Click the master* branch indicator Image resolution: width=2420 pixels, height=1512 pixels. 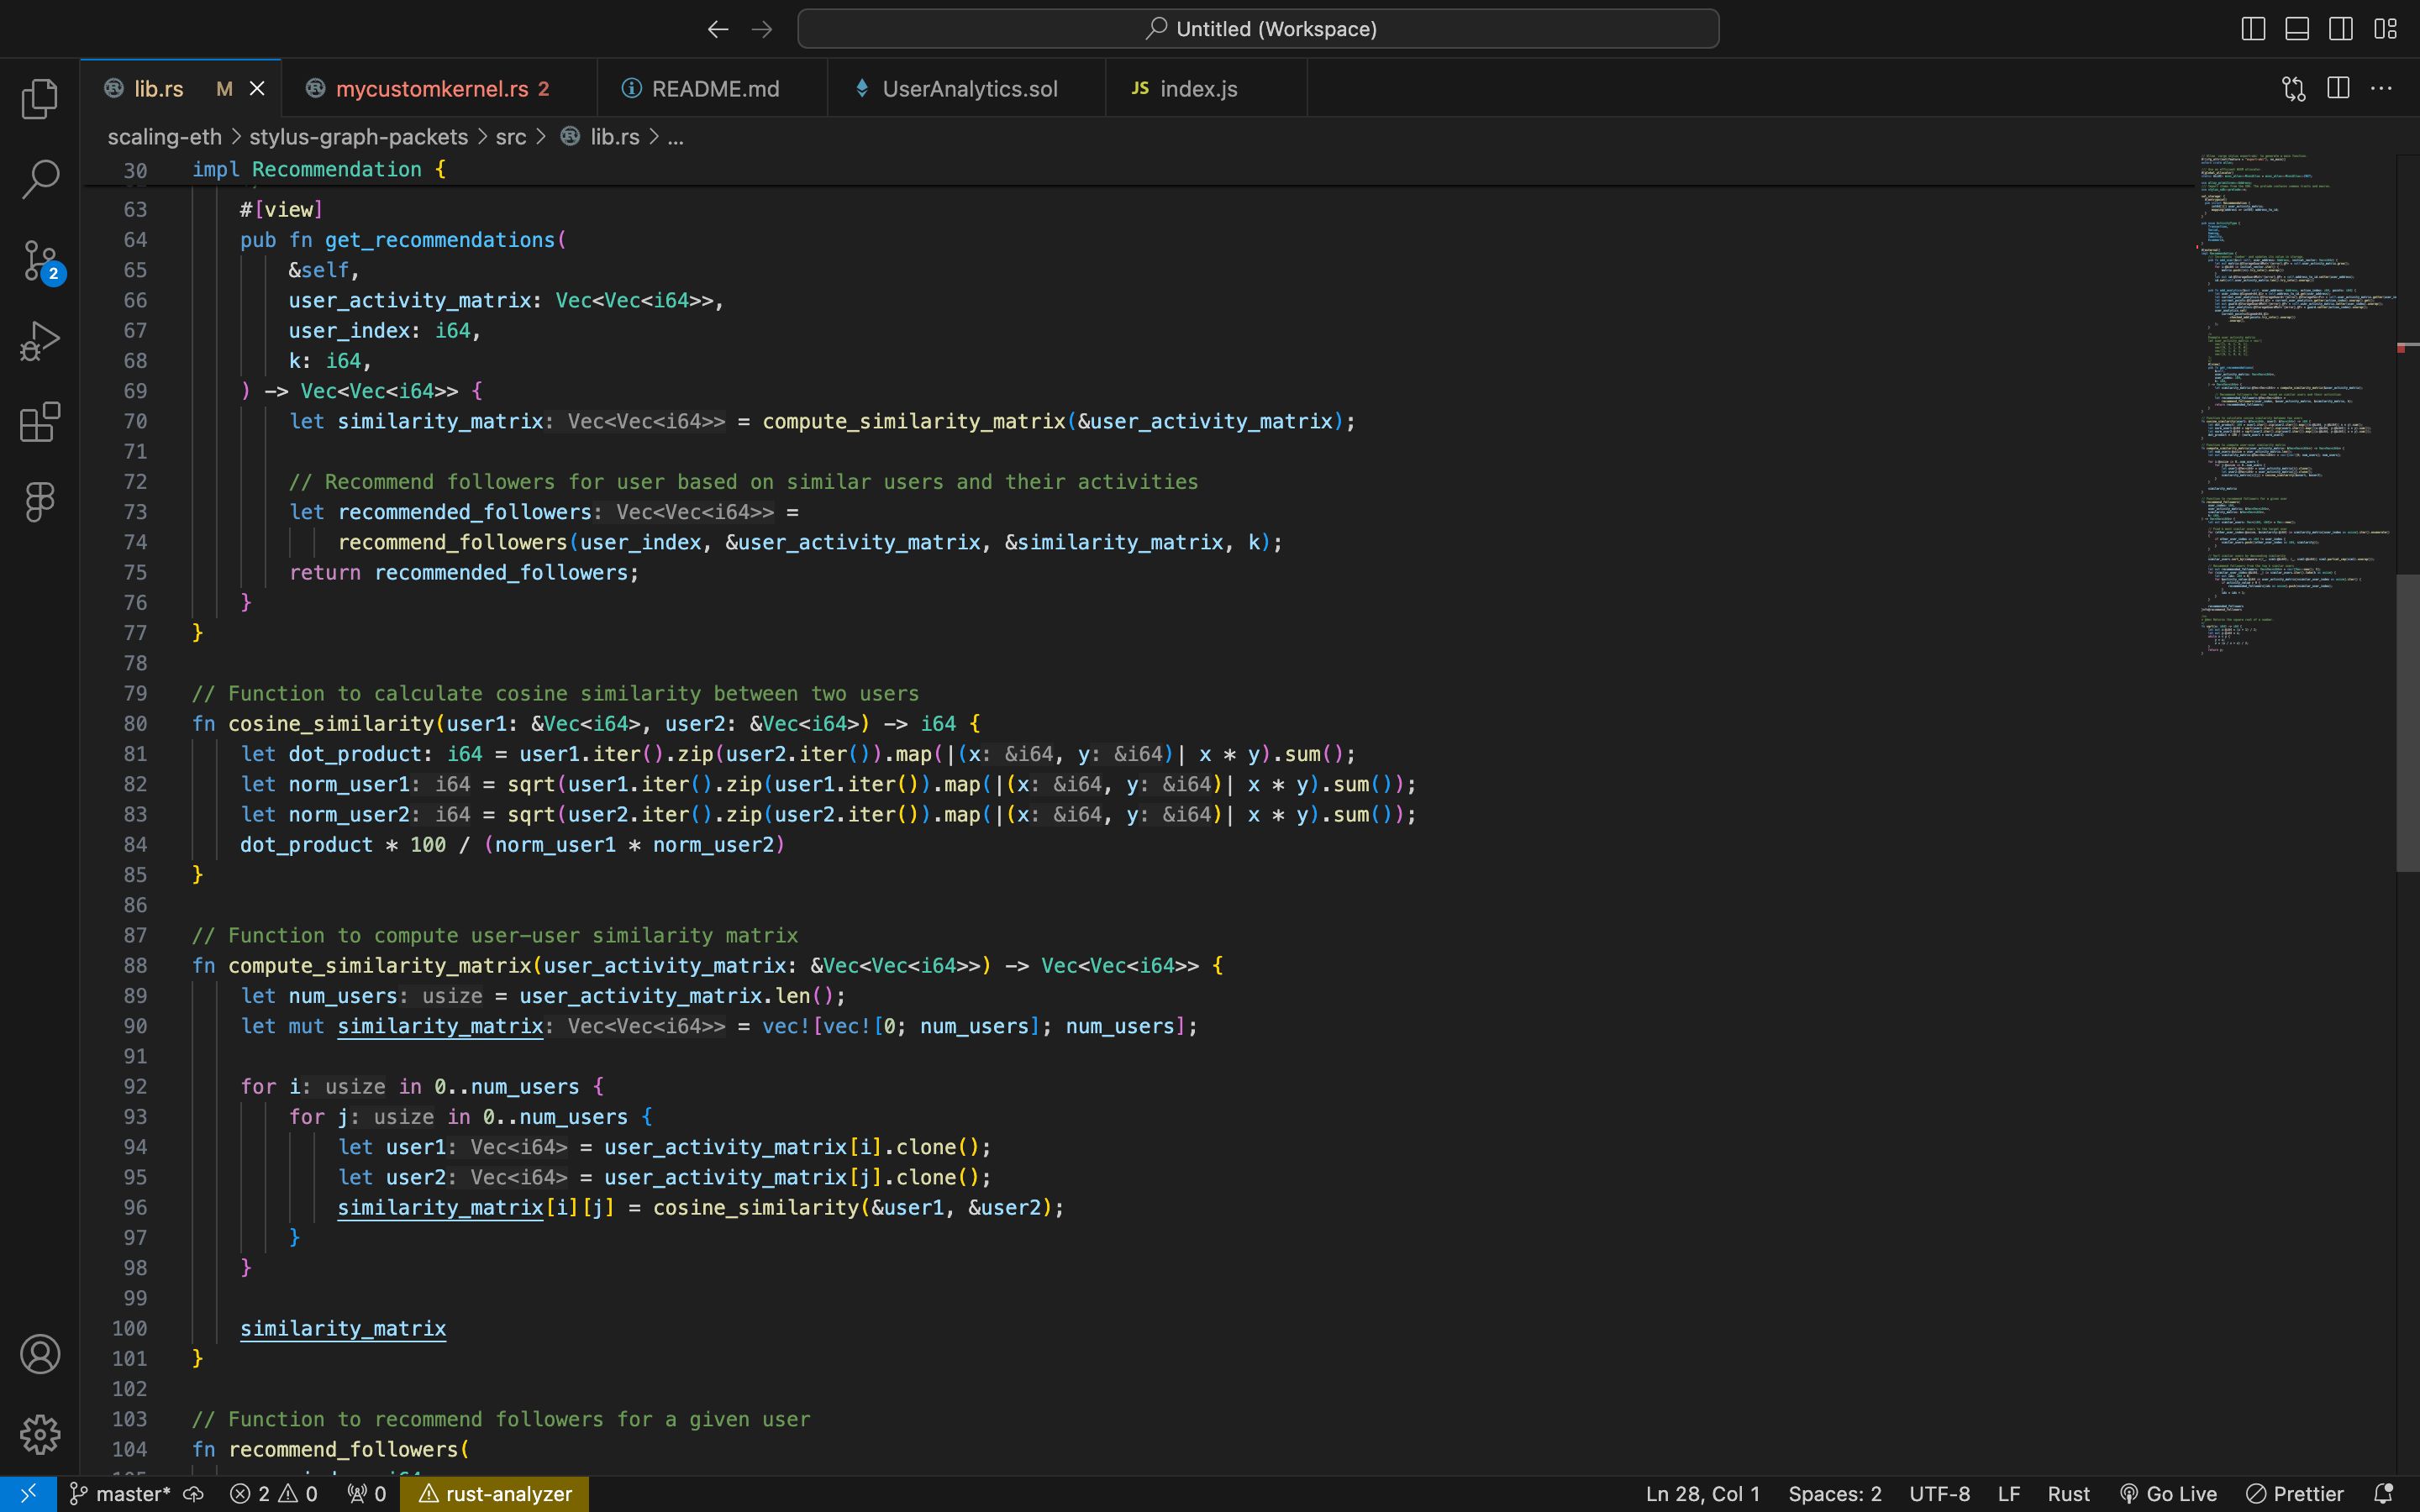coord(121,1494)
